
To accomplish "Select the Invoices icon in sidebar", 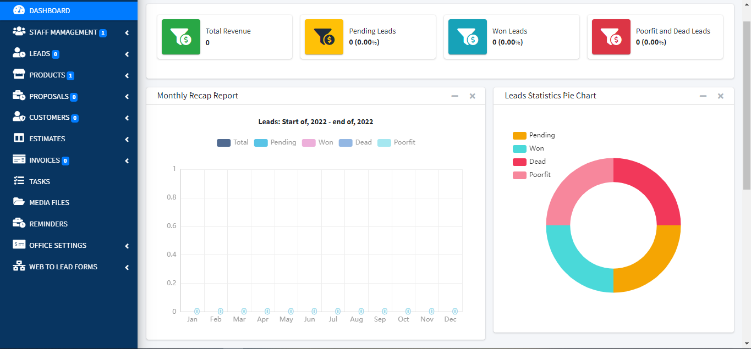I will pos(17,160).
